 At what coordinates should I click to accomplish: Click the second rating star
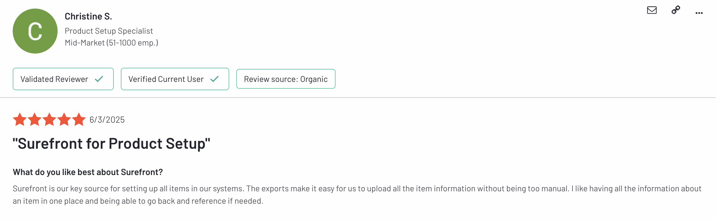click(35, 120)
